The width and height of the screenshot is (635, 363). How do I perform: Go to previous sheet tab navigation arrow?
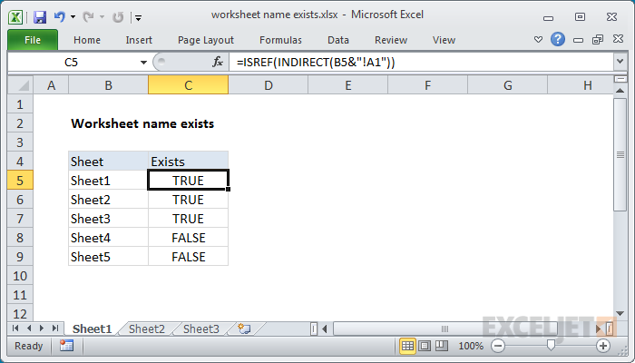[29, 329]
